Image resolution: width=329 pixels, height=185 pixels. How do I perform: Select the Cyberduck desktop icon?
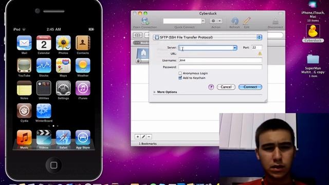pos(313,31)
